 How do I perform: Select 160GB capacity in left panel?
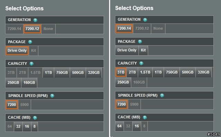pyautogui.click(x=29, y=82)
